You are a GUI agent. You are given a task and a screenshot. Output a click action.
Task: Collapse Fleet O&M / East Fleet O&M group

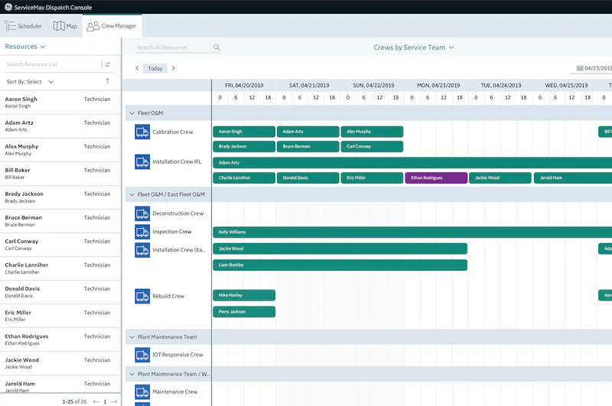point(132,195)
